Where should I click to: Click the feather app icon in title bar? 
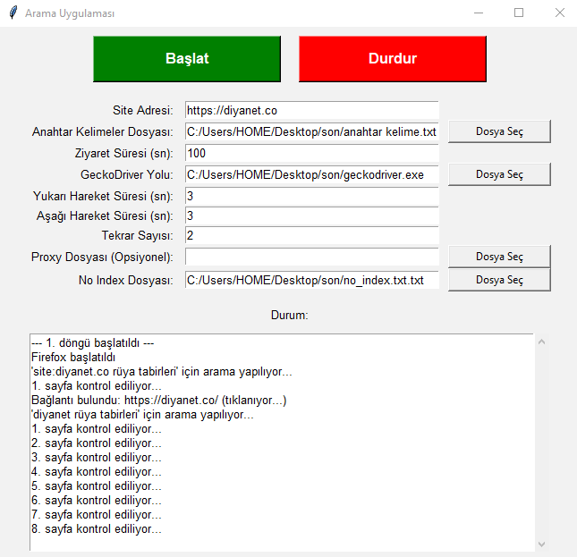point(13,13)
